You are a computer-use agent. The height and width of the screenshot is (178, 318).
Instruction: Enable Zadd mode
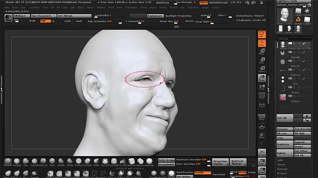(x=67, y=21)
